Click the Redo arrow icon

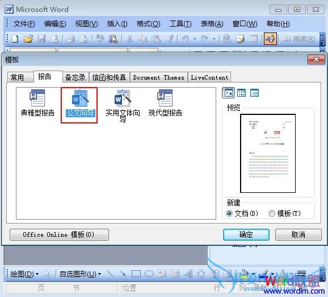coord(205,39)
